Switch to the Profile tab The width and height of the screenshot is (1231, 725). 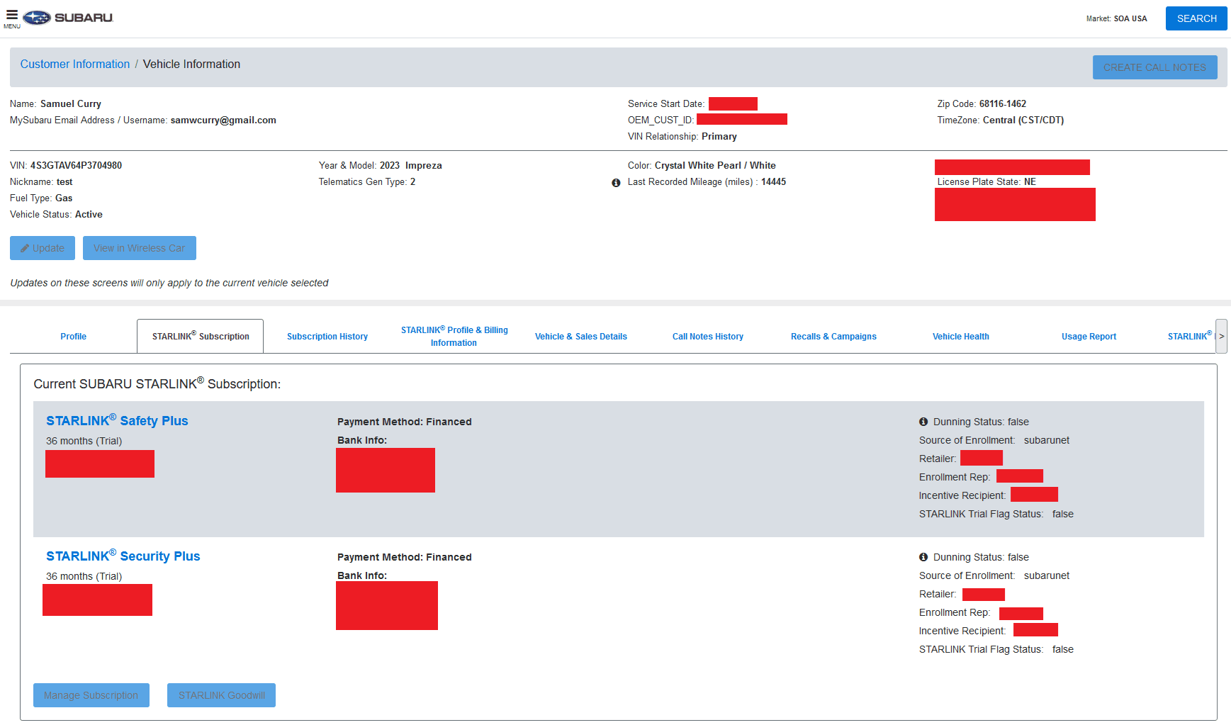(72, 336)
